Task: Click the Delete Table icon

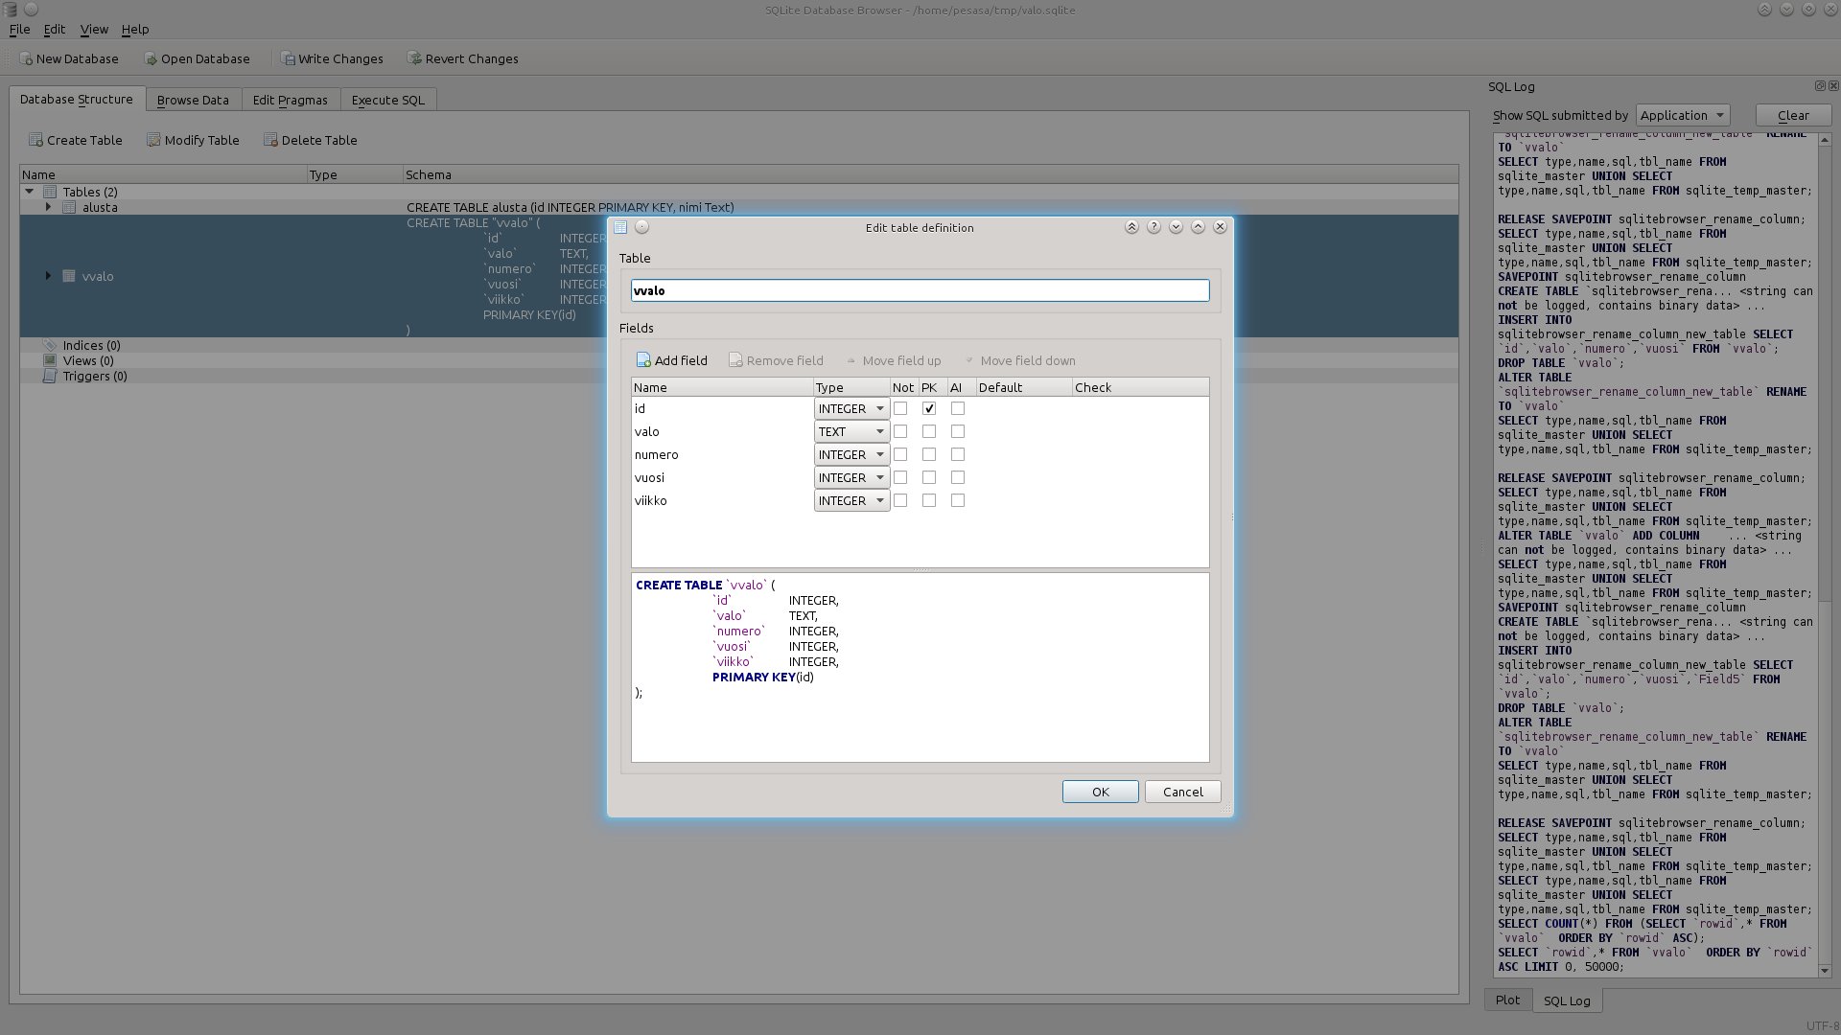Action: 270,140
